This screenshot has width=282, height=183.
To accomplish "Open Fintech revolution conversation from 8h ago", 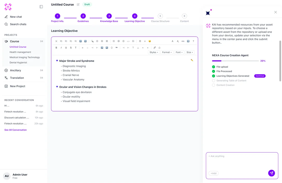I will pyautogui.click(x=24, y=111).
